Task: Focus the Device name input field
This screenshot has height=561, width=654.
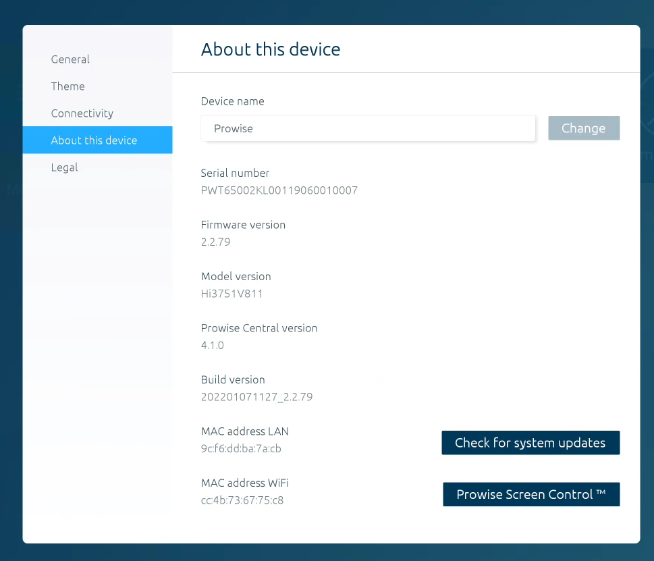Action: (x=368, y=128)
